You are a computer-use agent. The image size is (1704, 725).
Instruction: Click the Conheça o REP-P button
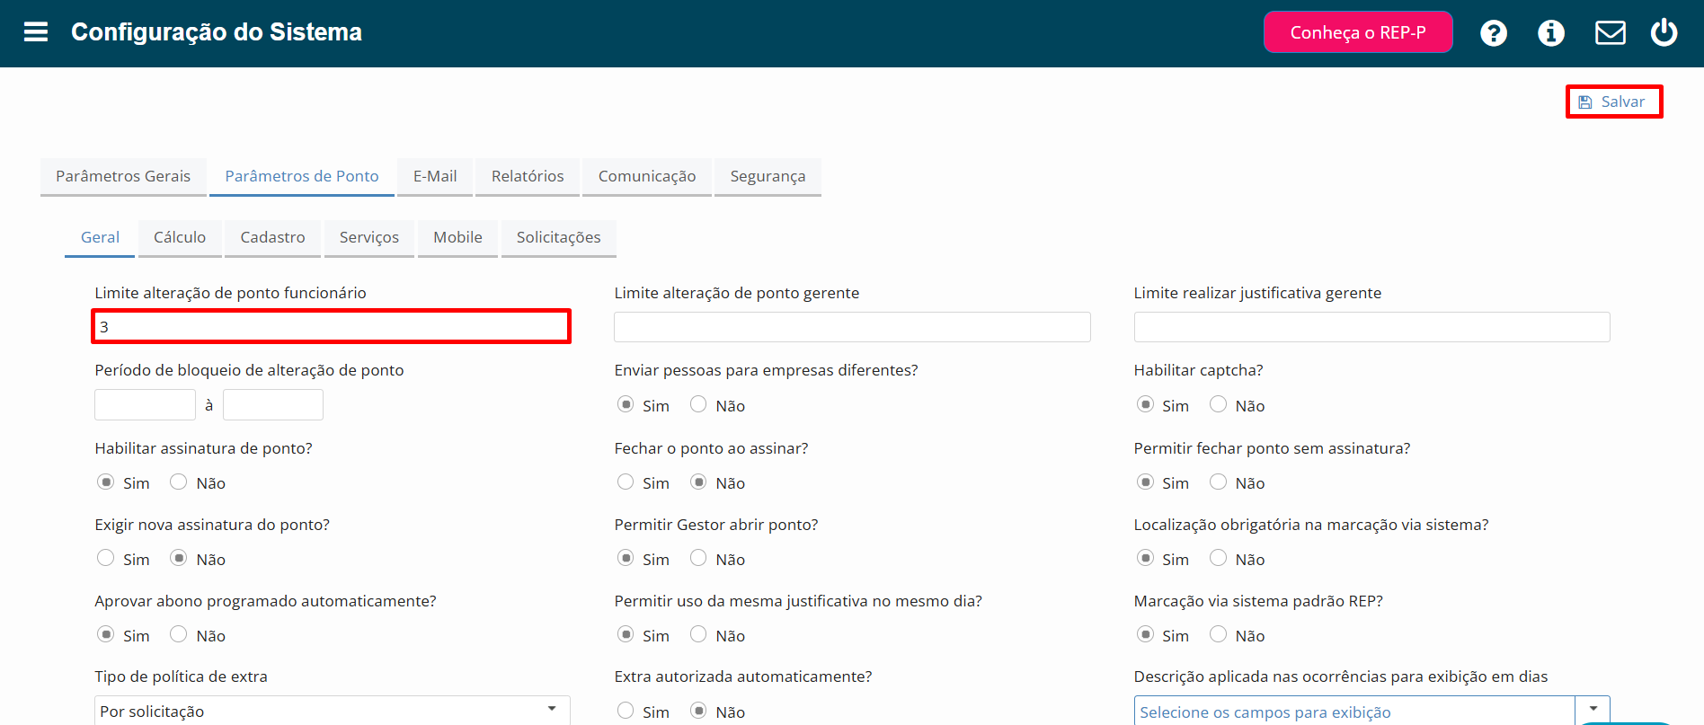pos(1358,32)
